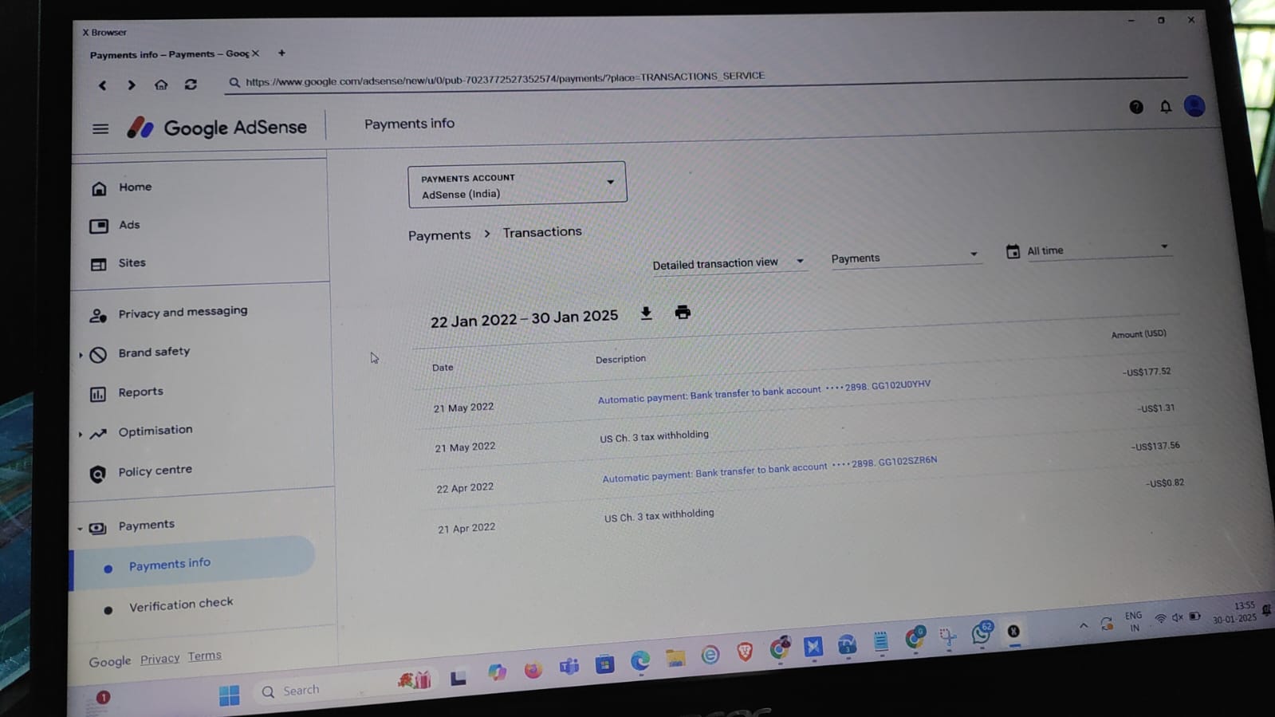This screenshot has width=1275, height=717.
Task: Click the Google AdSense logo
Action: [x=217, y=128]
